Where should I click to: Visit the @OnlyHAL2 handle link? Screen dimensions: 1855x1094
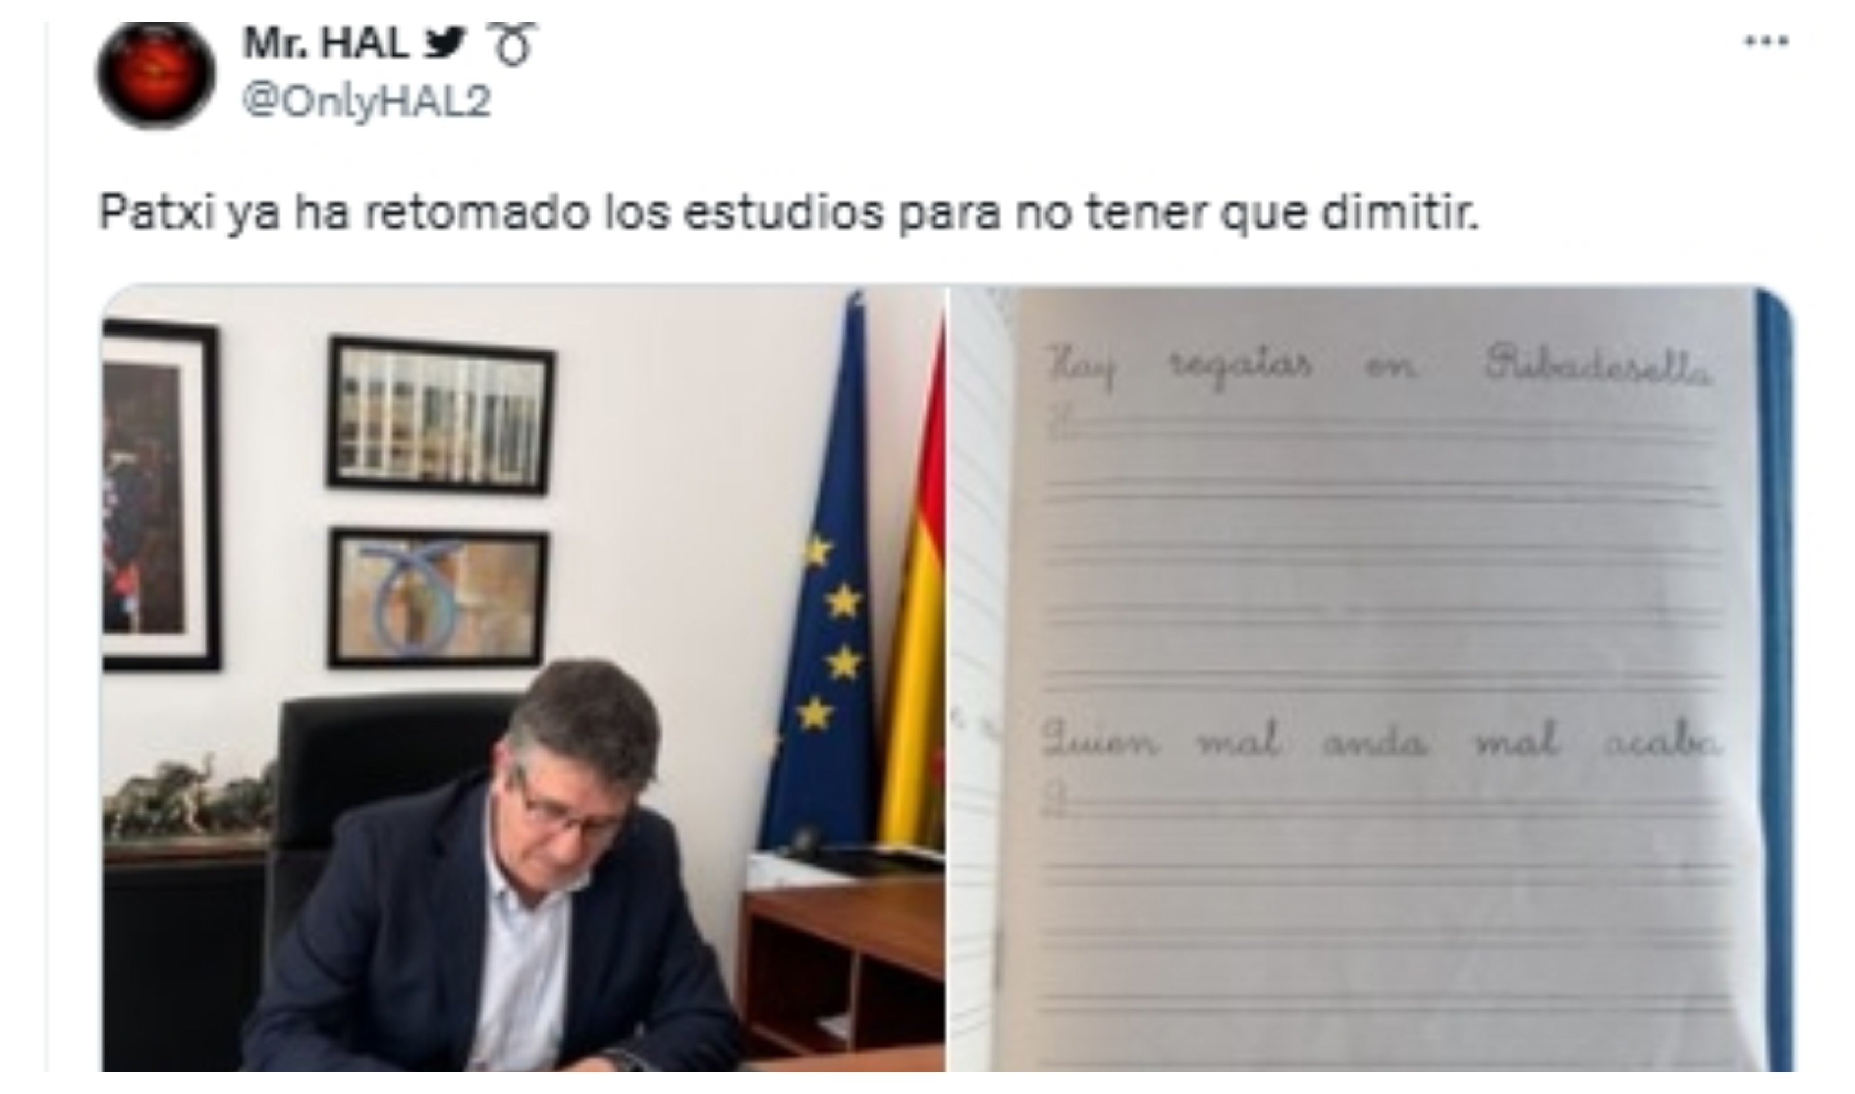(x=367, y=102)
